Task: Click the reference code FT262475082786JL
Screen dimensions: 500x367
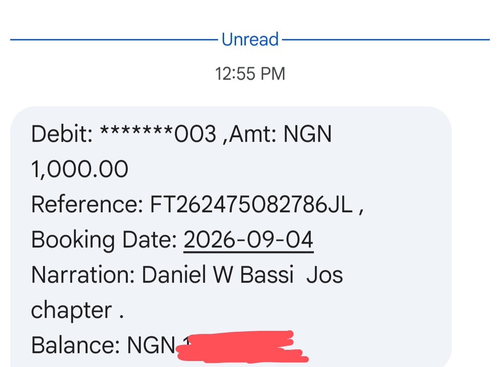Action: pyautogui.click(x=251, y=204)
